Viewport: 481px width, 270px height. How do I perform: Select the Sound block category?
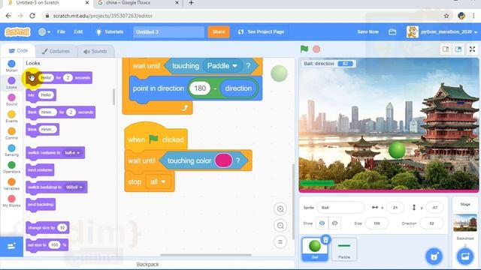point(12,100)
